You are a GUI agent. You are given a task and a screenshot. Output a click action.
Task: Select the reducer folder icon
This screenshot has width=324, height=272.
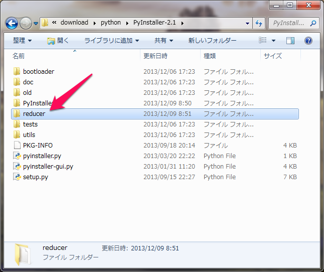[x=17, y=113]
